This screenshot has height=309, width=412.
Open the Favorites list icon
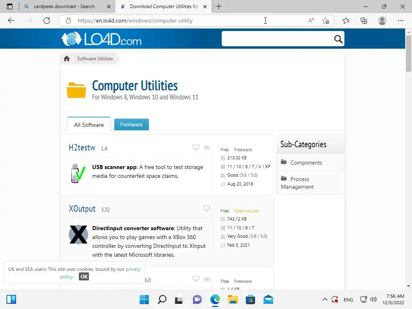coord(346,21)
